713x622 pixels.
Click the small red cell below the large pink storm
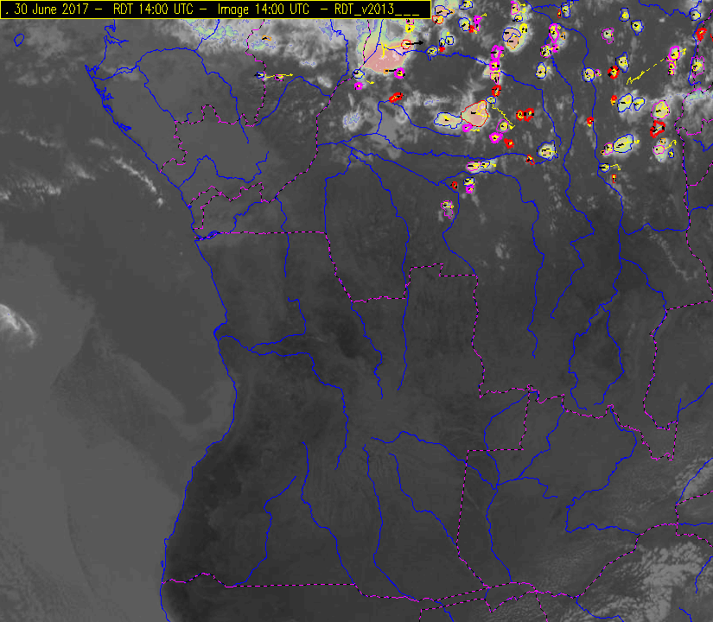396,98
